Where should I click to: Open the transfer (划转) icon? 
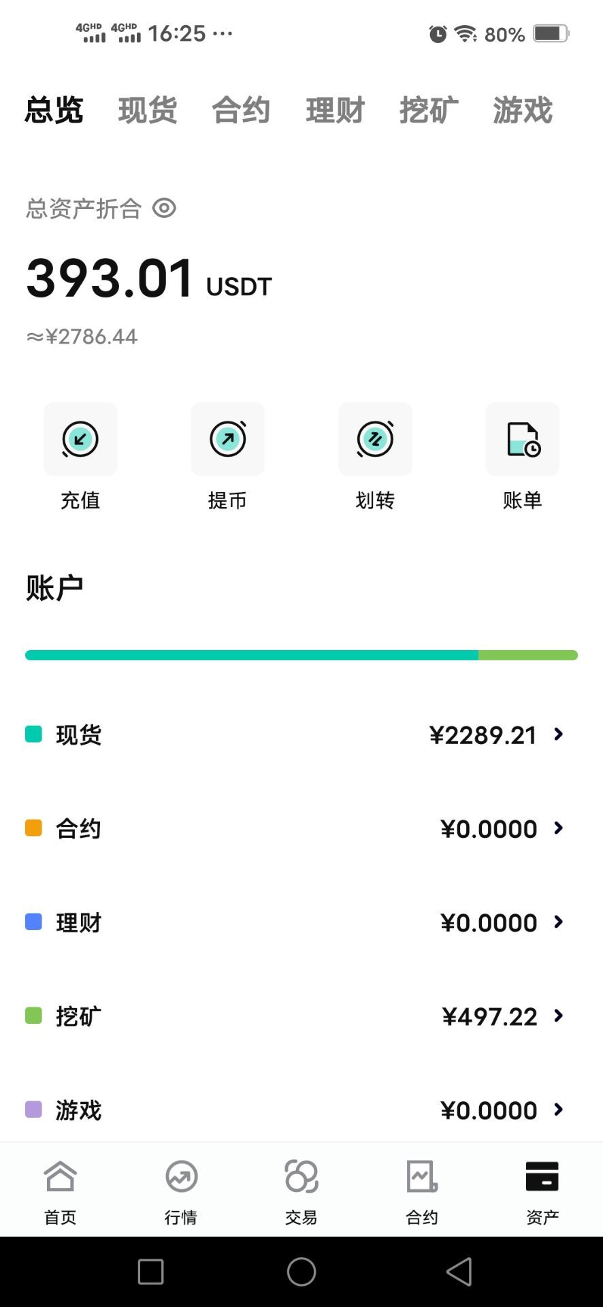coord(375,439)
